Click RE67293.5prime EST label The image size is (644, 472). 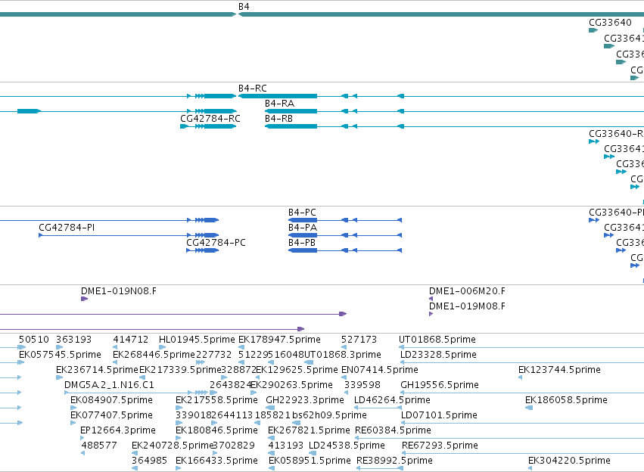440,446
